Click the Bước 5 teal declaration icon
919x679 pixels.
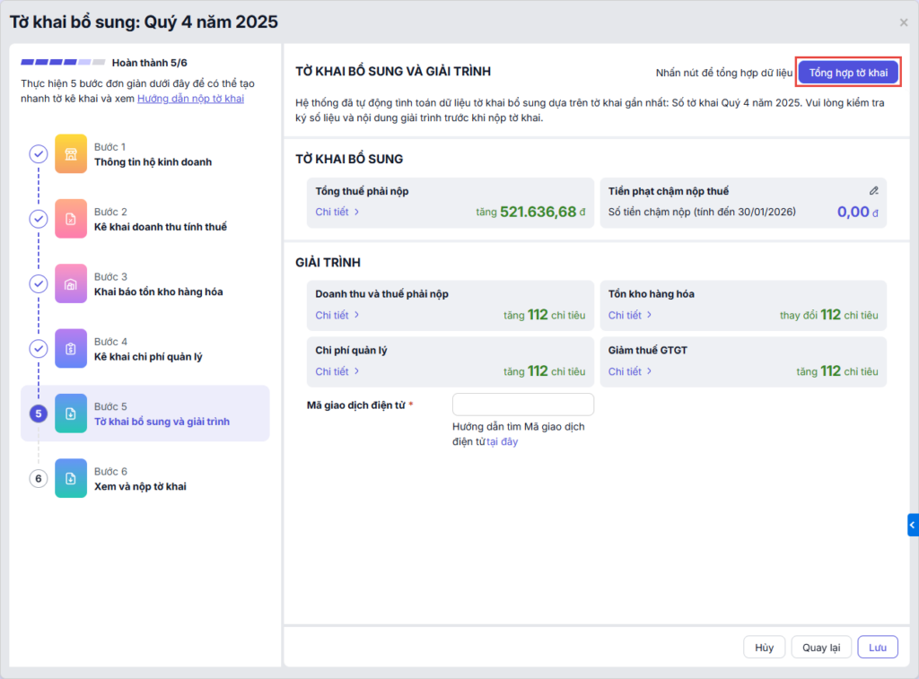71,413
